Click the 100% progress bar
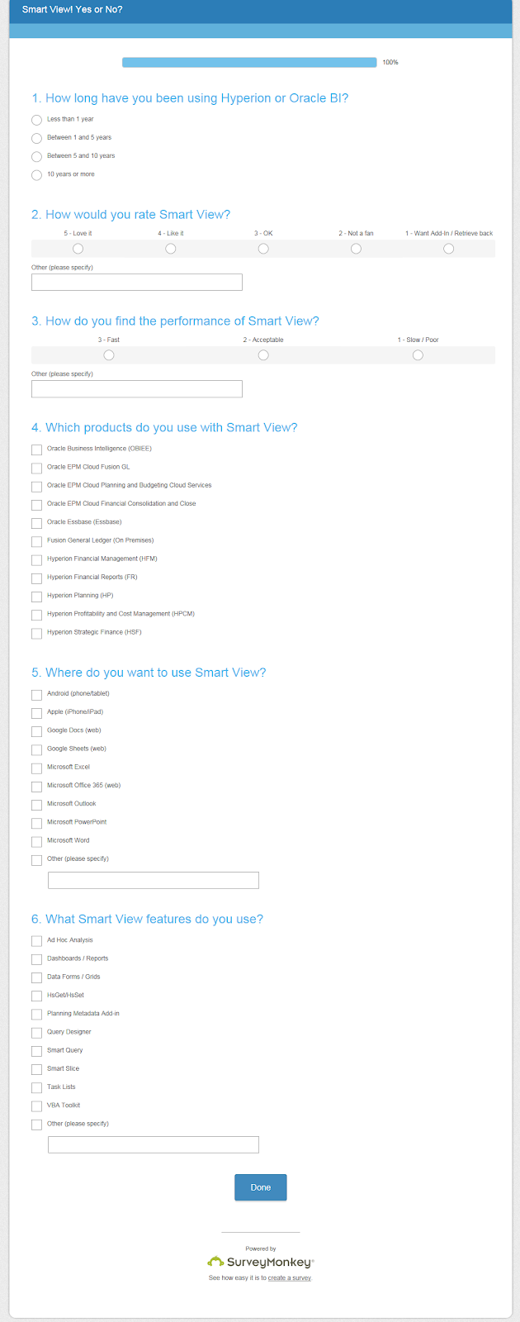 (249, 63)
